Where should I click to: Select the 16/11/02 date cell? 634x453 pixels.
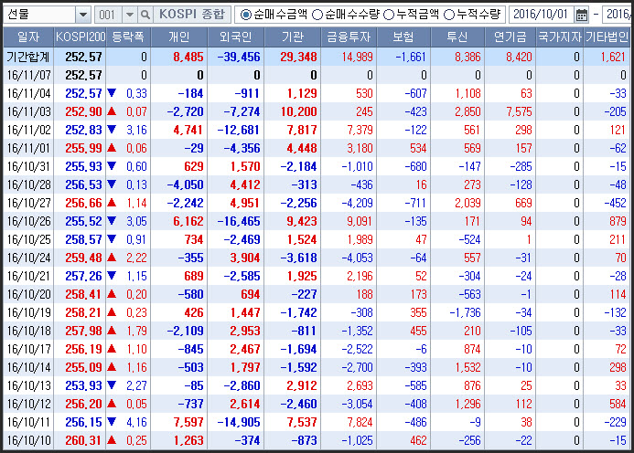coord(29,130)
